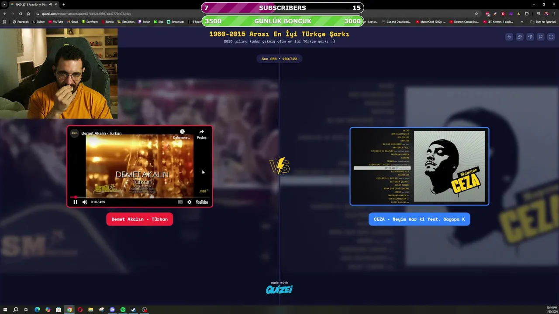This screenshot has height=314, width=559.
Task: Open the Streamlabs bookmark
Action: point(176,21)
